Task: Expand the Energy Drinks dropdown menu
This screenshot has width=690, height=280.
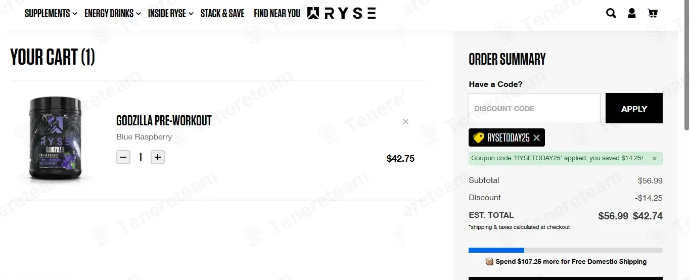Action: point(113,14)
